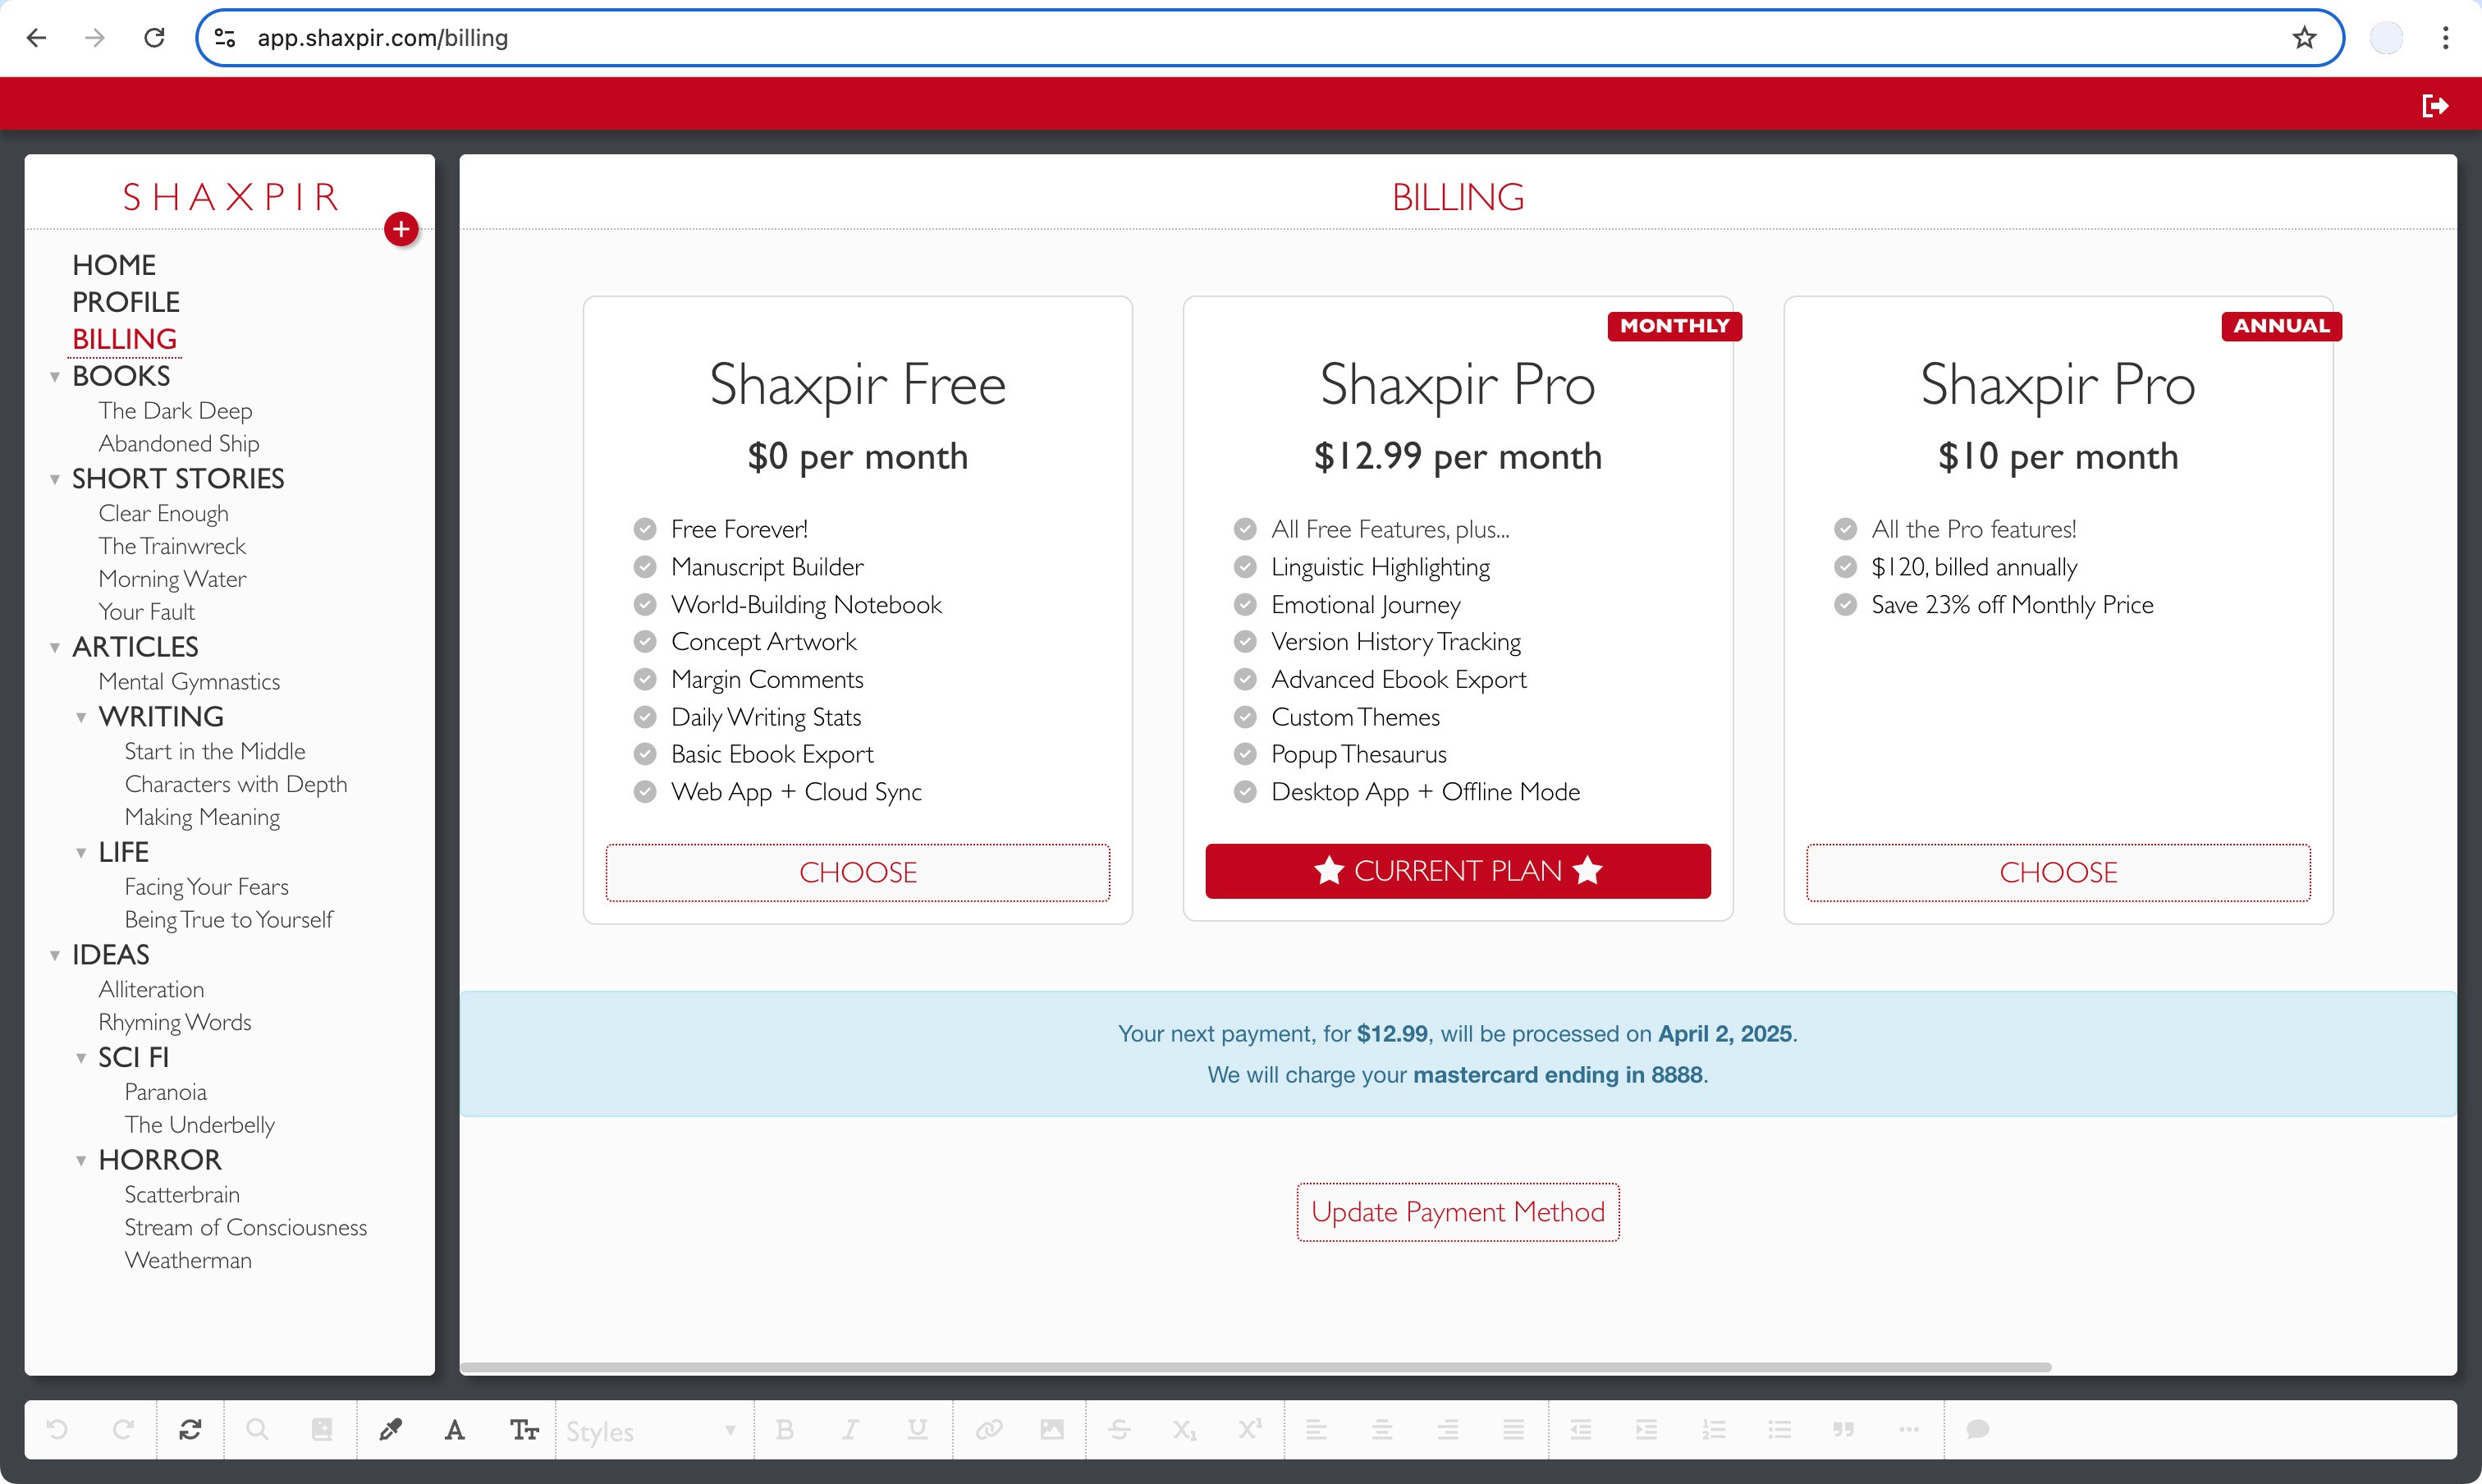Bookmark page with the star icon
Viewport: 2482px width, 1484px height.
pos(2304,38)
